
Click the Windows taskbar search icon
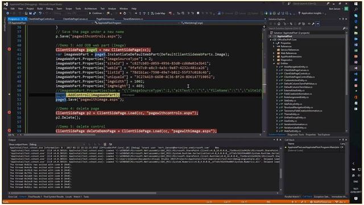356,10
